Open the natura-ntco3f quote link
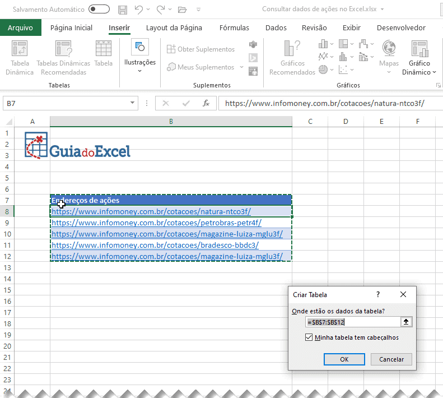 coord(151,211)
